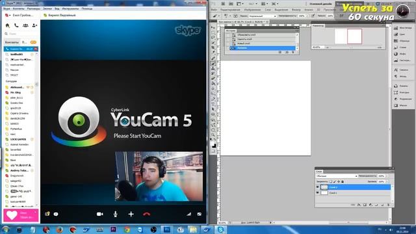The image size is (416, 234).
Task: Create new snapshot in History panel
Action: 287,52
